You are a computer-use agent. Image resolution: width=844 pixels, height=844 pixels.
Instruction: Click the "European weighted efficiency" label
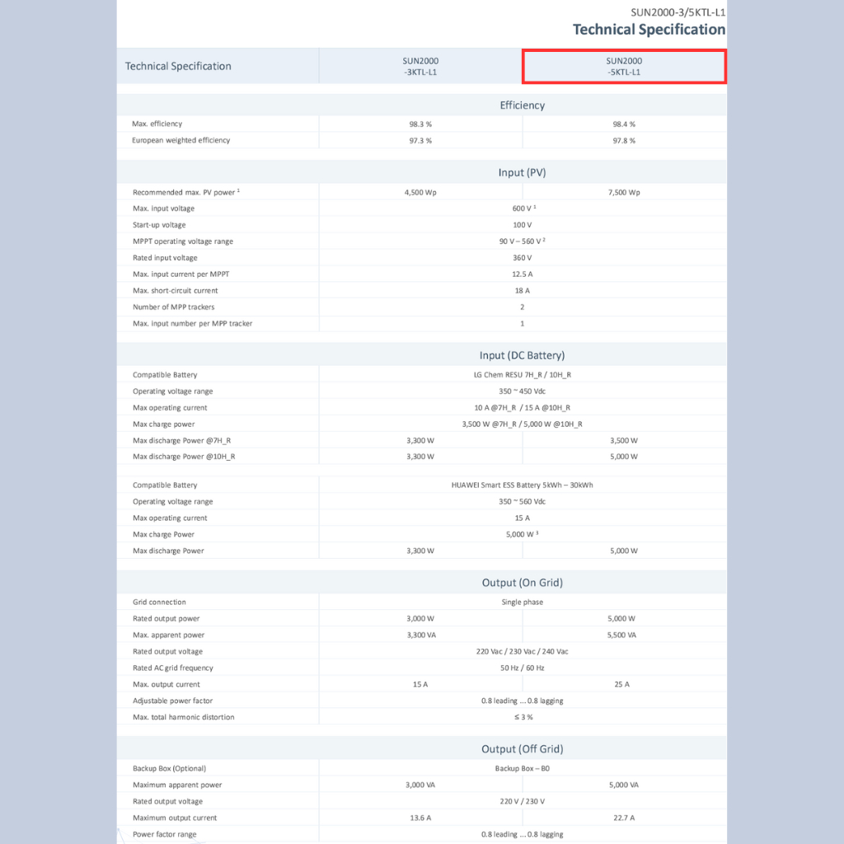pos(181,140)
